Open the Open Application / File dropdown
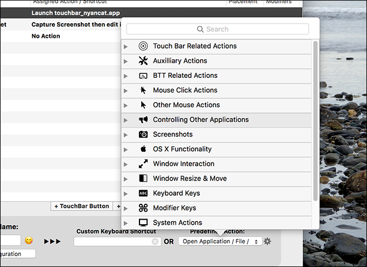The width and height of the screenshot is (367, 267). tap(220, 241)
